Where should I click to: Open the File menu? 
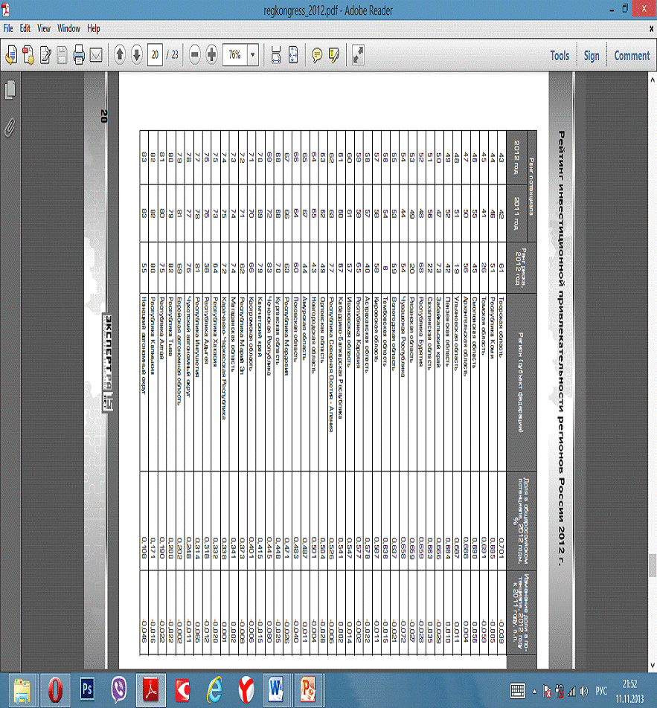[8, 28]
